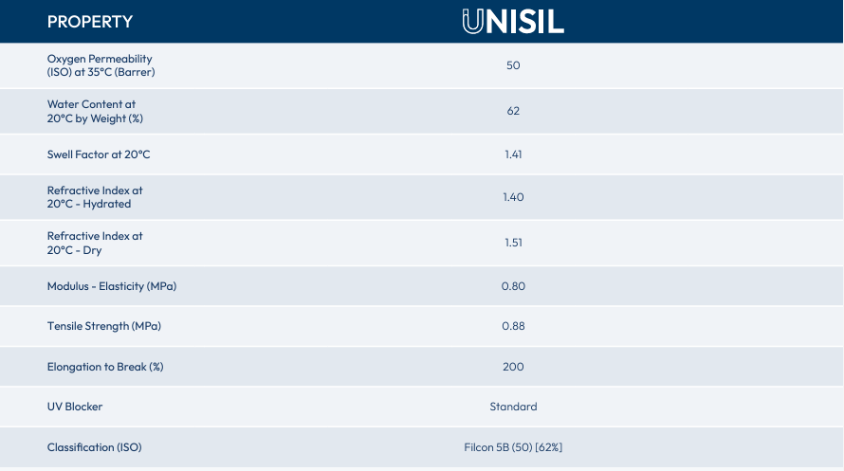
Task: Select the Refractive Index Dry label
Action: tap(95, 243)
